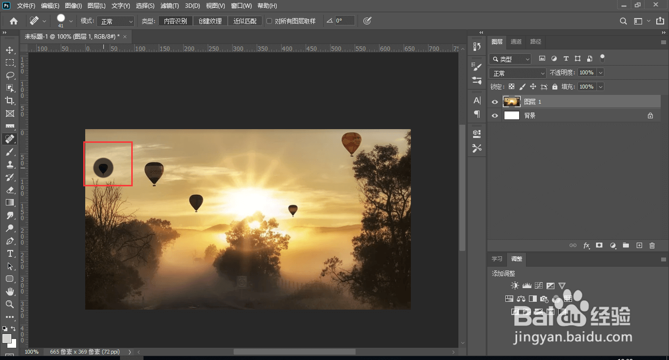
Task: Select the Zoom tool
Action: click(10, 304)
